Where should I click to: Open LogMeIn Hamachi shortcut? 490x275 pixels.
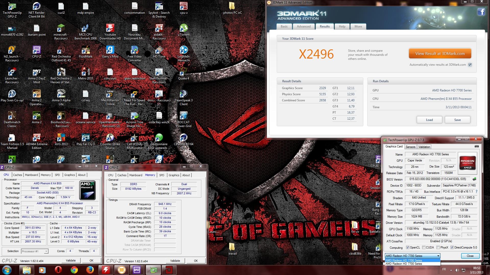pyautogui.click(x=183, y=54)
